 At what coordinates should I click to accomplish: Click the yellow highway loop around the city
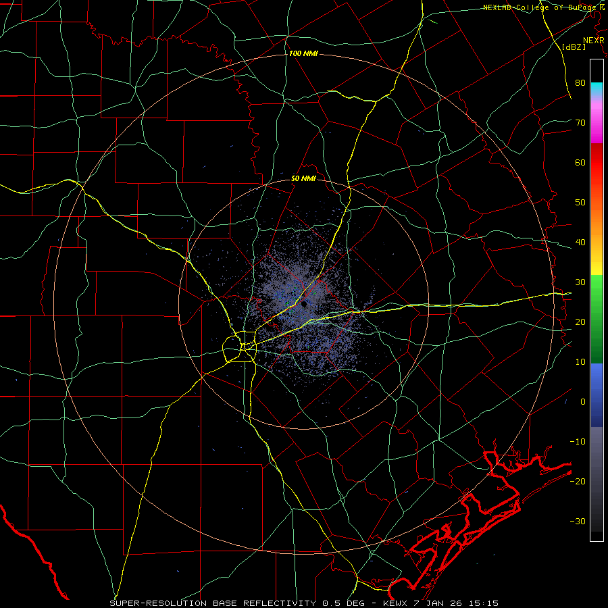click(x=239, y=347)
